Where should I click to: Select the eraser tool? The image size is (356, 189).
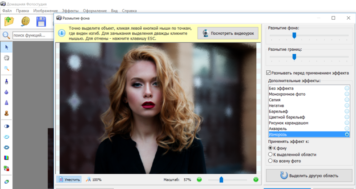click(7, 181)
